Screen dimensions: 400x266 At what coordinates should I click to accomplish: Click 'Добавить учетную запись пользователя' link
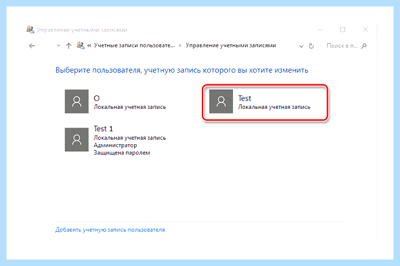click(110, 230)
